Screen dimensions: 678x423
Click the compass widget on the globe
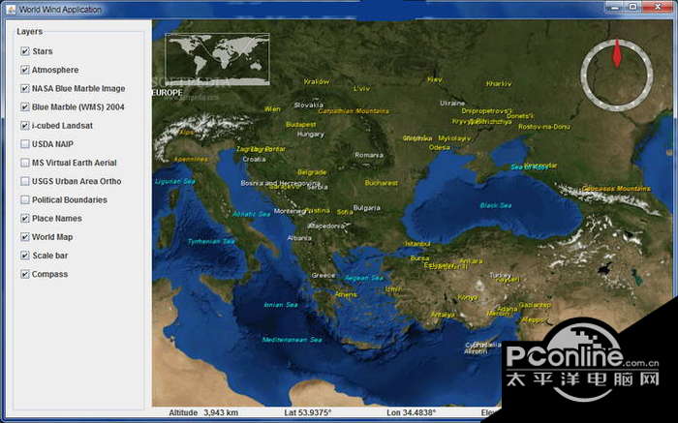pyautogui.click(x=617, y=74)
